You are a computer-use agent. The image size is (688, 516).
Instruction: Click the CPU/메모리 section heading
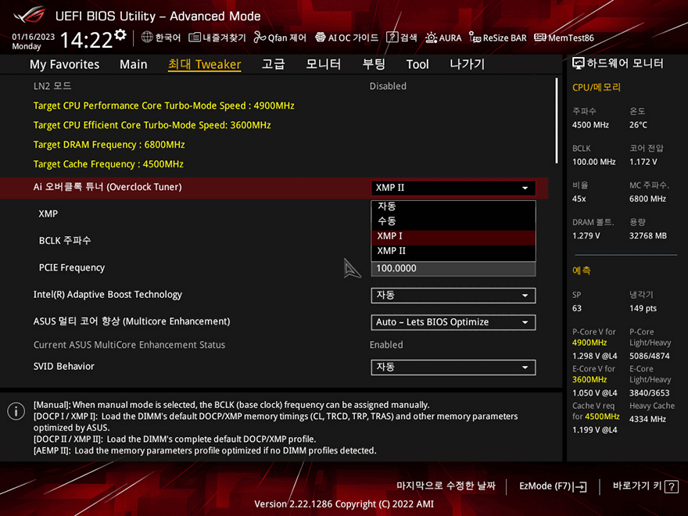click(597, 88)
